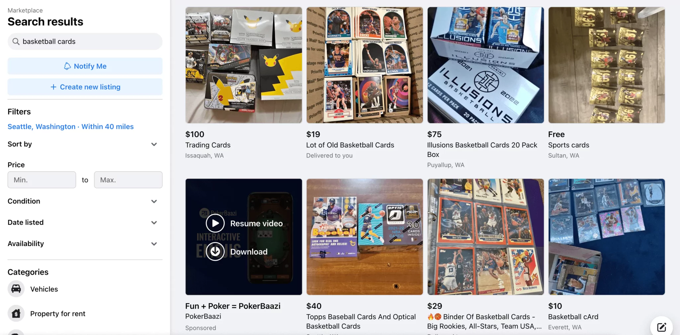Open the Illusions Basketball Cards box thumbnail

(485, 65)
